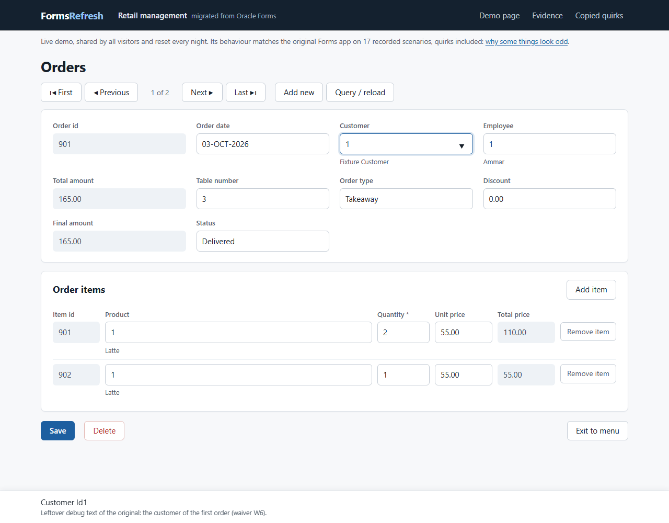Open 'why some things look odd' link

(526, 41)
